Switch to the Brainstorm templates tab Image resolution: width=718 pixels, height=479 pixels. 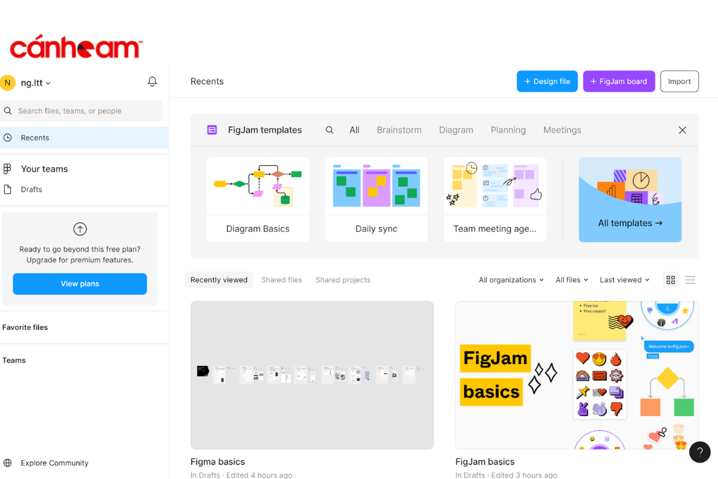399,130
